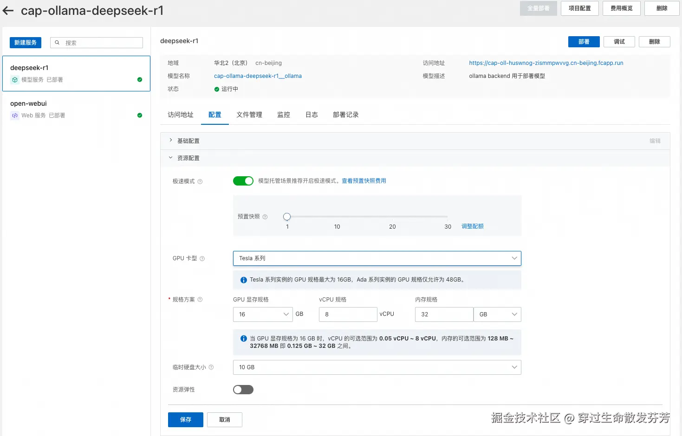Click the 新建服务 button

[26, 43]
